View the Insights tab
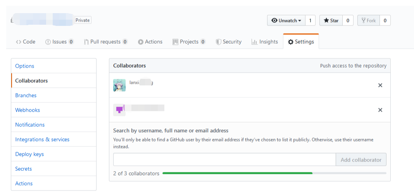 tap(265, 42)
